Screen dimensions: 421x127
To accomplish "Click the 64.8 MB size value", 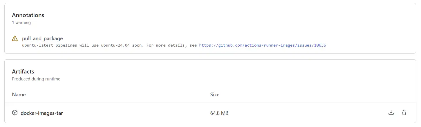I will 219,113.
